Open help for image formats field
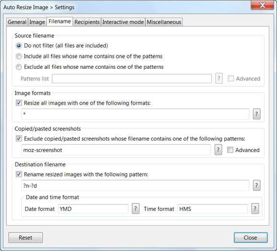This screenshot has width=277, height=251. (x=256, y=114)
